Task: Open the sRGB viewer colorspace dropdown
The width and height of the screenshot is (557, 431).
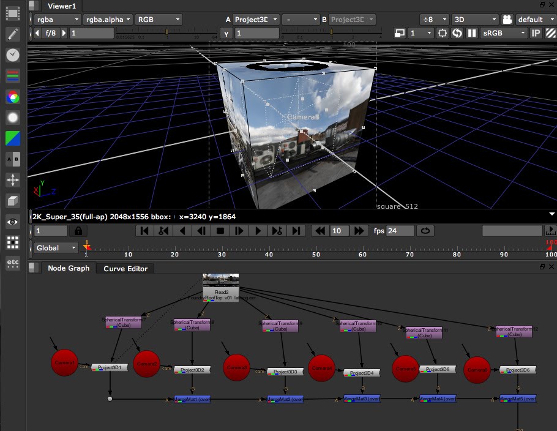Action: 504,32
